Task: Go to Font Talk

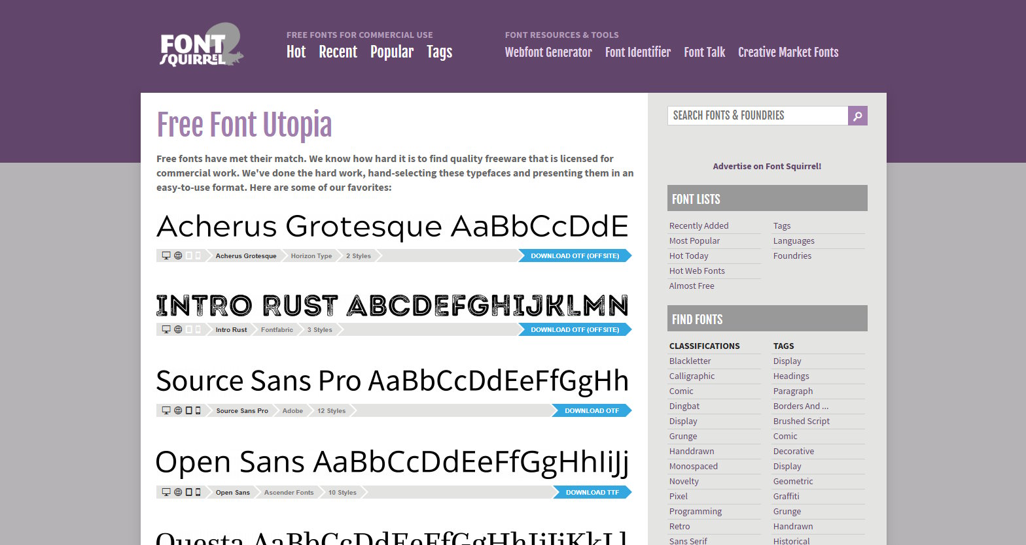Action: point(705,52)
